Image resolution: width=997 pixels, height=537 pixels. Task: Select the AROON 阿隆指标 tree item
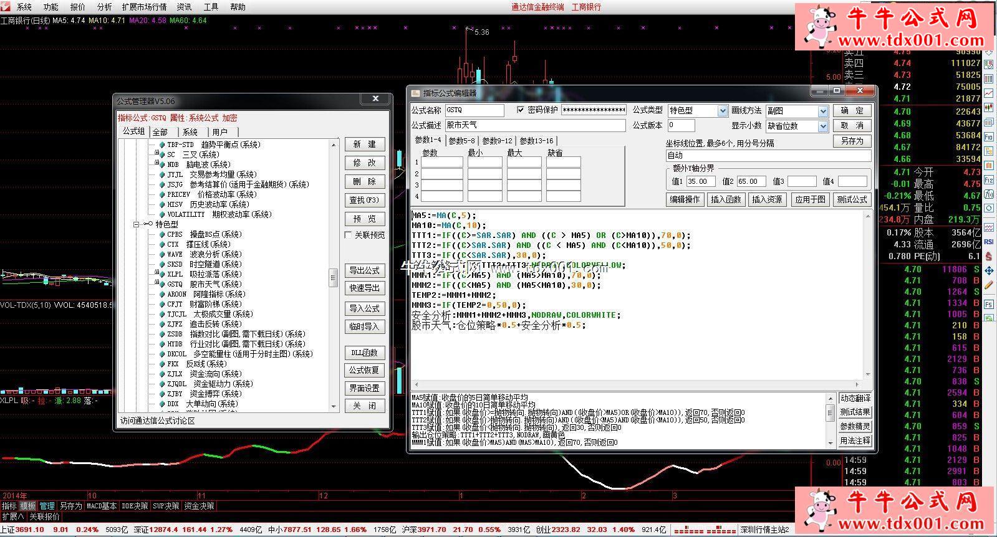pyautogui.click(x=206, y=294)
